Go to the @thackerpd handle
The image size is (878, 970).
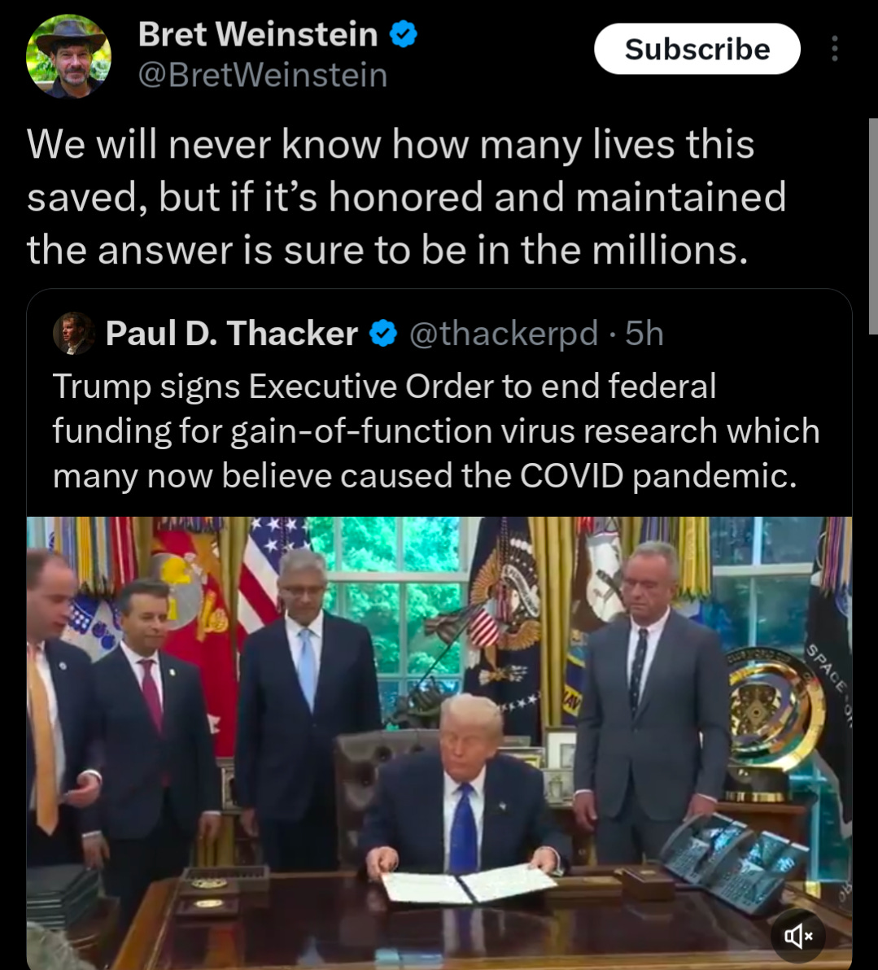(x=504, y=334)
